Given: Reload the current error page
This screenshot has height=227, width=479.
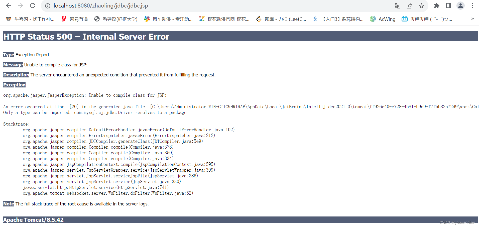Looking at the screenshot, I should 33,6.
